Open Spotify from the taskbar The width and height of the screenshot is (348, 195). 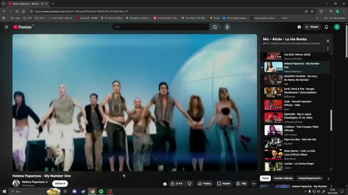pos(101,191)
